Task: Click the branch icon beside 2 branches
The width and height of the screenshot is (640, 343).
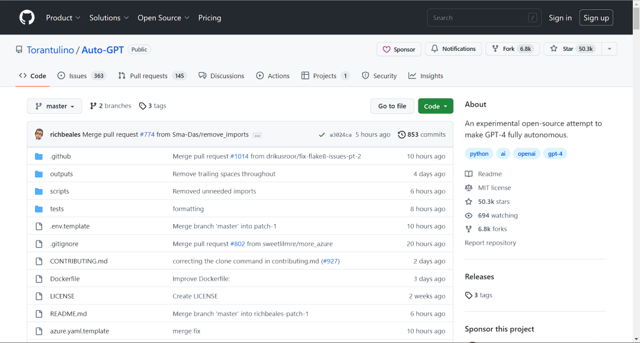Action: pyautogui.click(x=93, y=106)
